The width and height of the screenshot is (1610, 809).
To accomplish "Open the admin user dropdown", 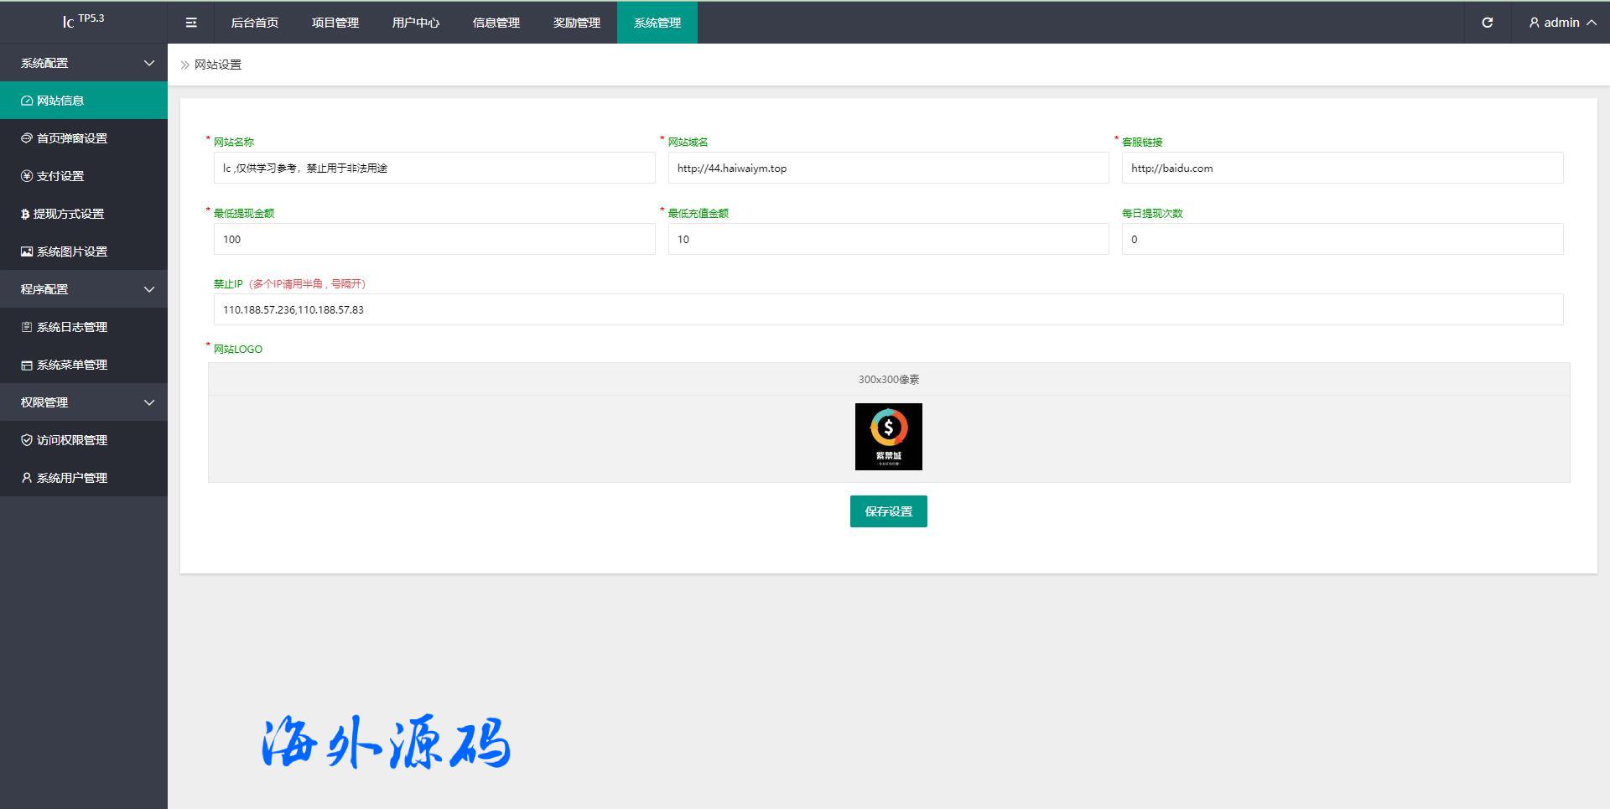I will coord(1561,23).
